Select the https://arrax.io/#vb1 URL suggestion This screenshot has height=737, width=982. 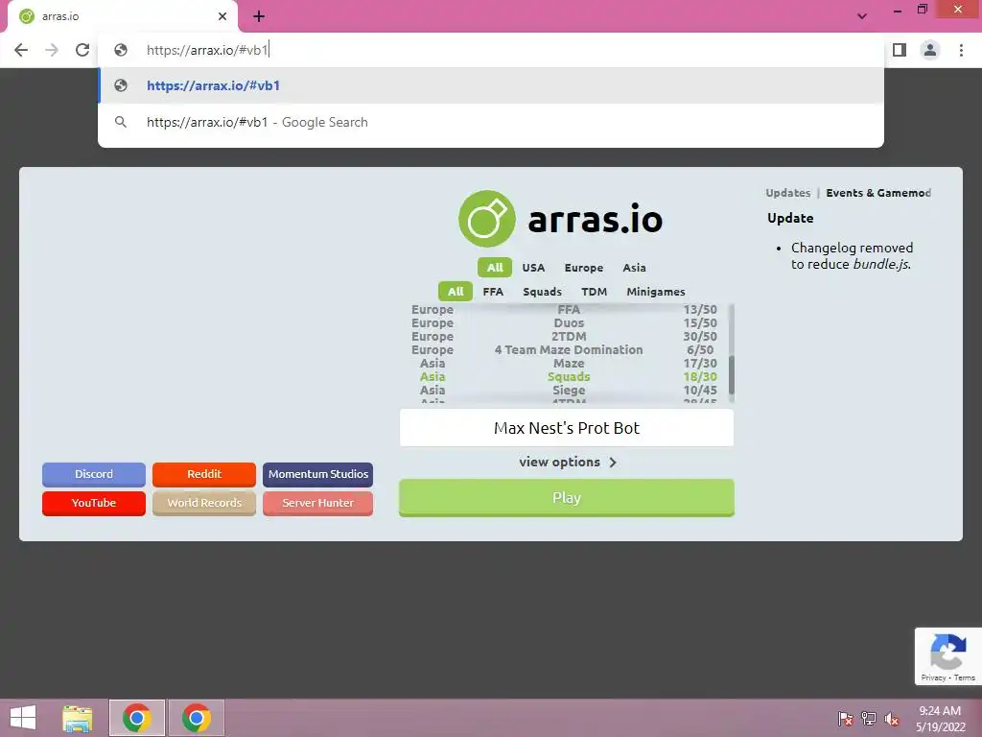point(491,85)
